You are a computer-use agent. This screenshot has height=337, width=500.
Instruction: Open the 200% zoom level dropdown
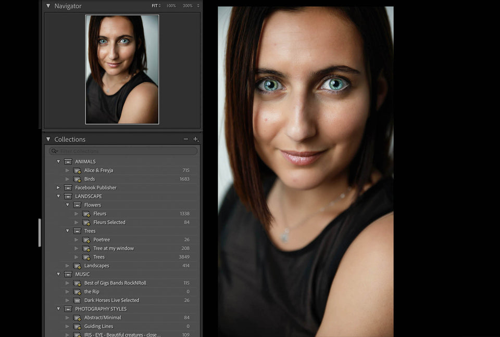coord(198,6)
